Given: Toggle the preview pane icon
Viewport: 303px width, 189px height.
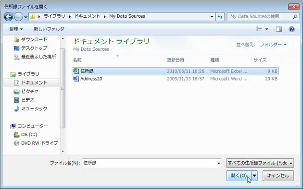Looking at the screenshot, I should click(x=278, y=29).
